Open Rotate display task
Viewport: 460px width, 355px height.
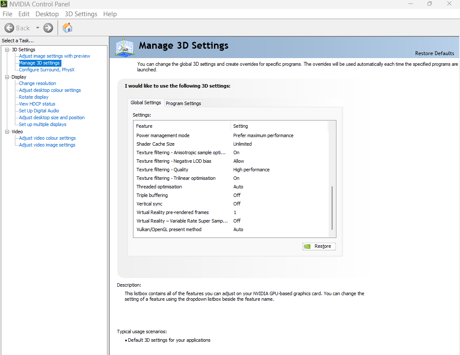[34, 97]
